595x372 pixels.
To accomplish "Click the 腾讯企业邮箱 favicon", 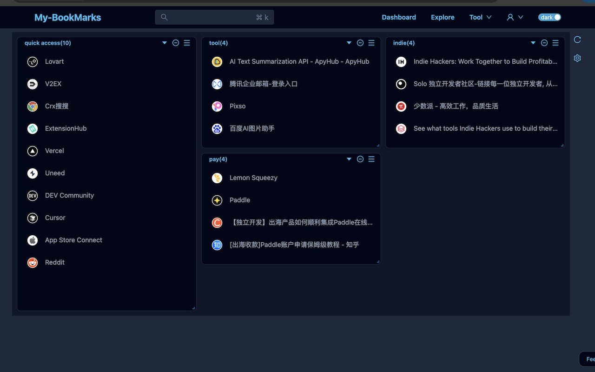I will coord(217,84).
